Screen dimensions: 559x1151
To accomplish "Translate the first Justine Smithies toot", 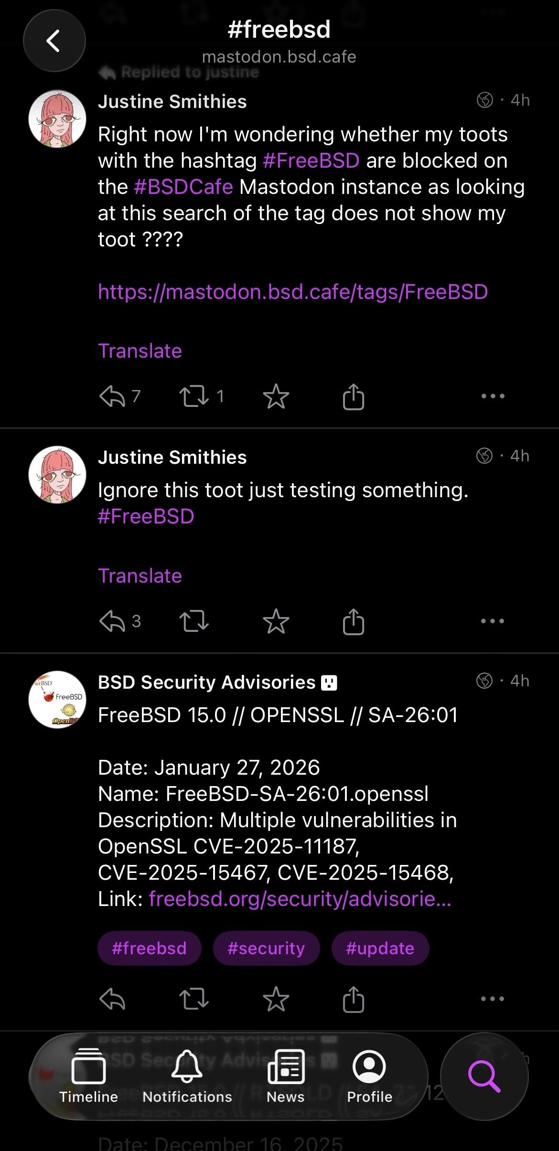I will click(x=140, y=351).
